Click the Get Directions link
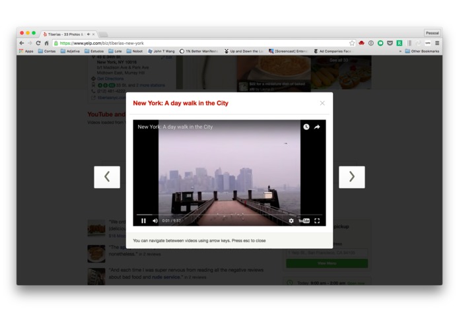Viewport: 459px width, 326px height. pyautogui.click(x=110, y=79)
